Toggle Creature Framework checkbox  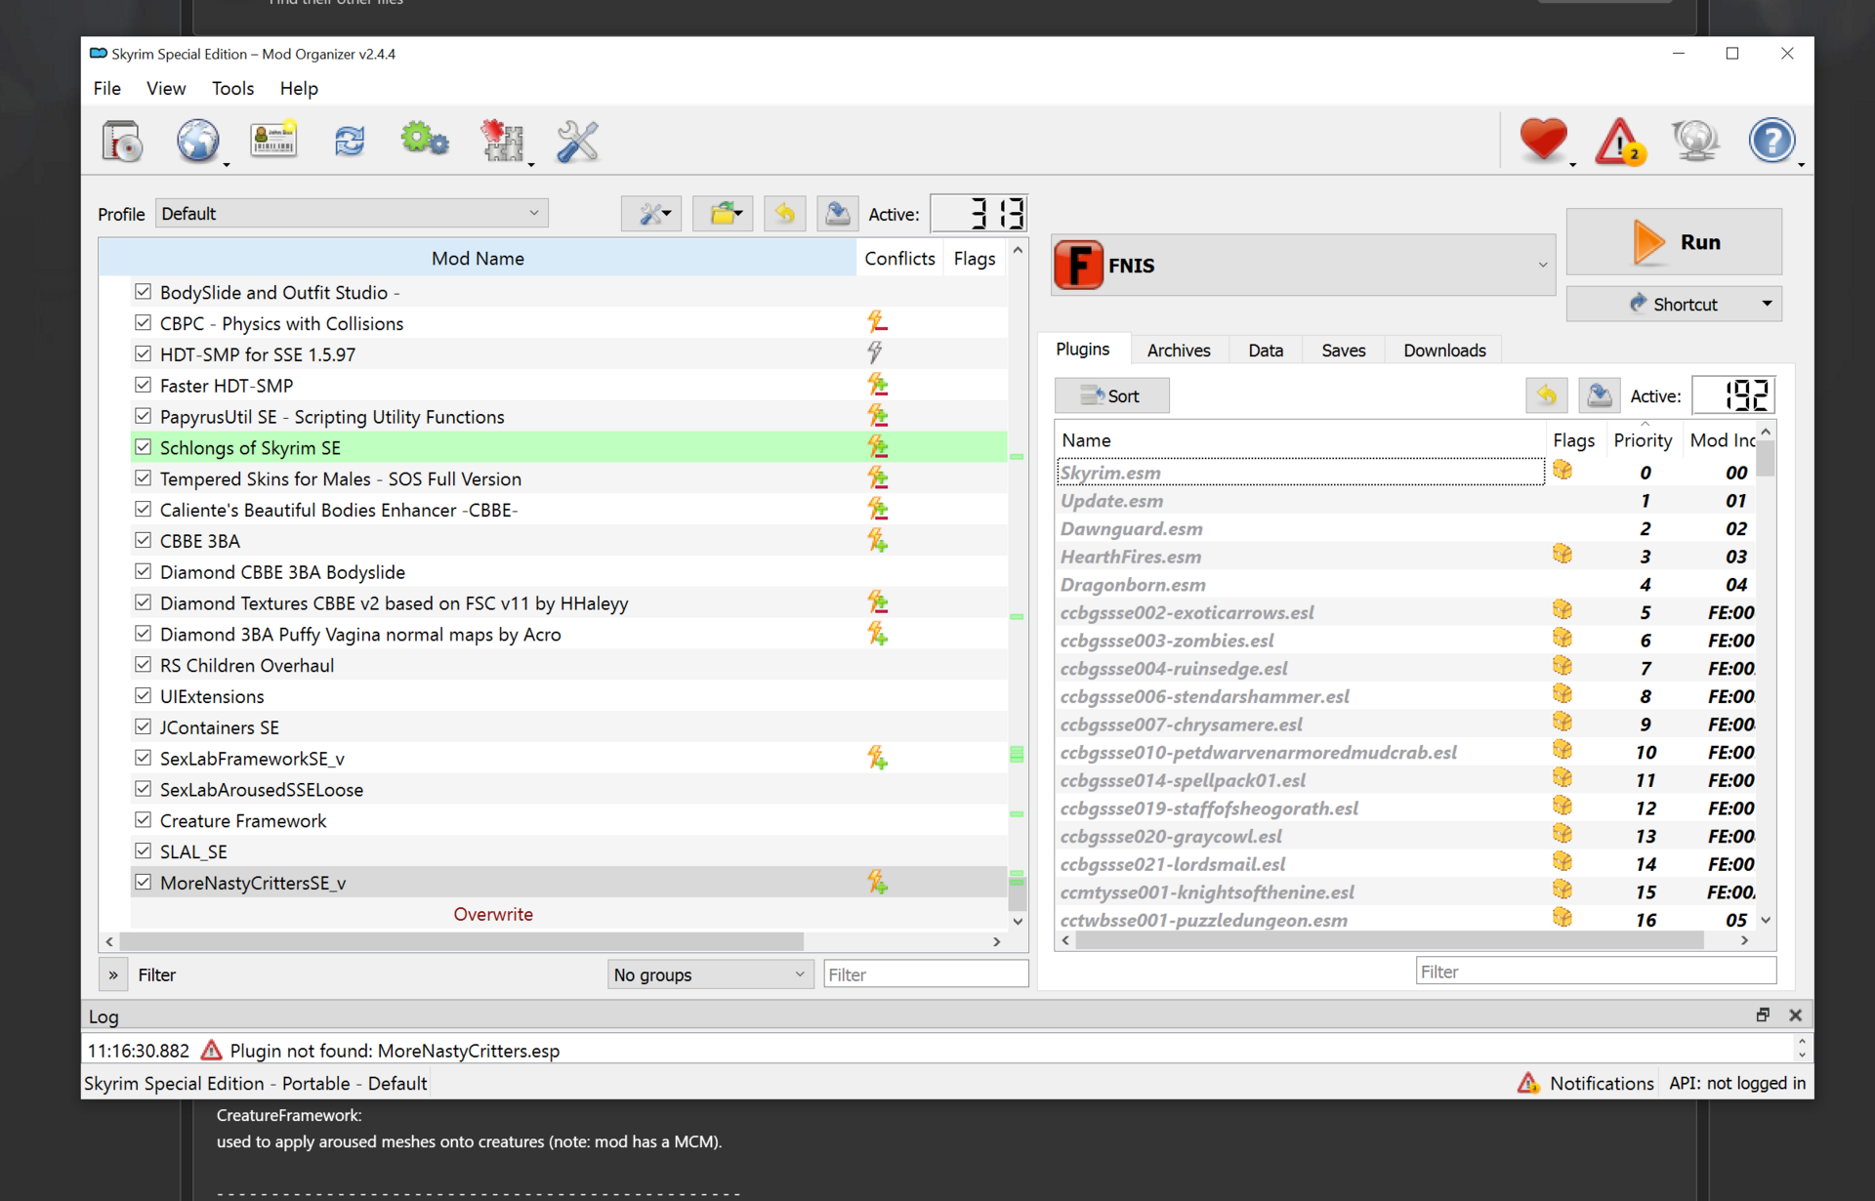point(144,819)
